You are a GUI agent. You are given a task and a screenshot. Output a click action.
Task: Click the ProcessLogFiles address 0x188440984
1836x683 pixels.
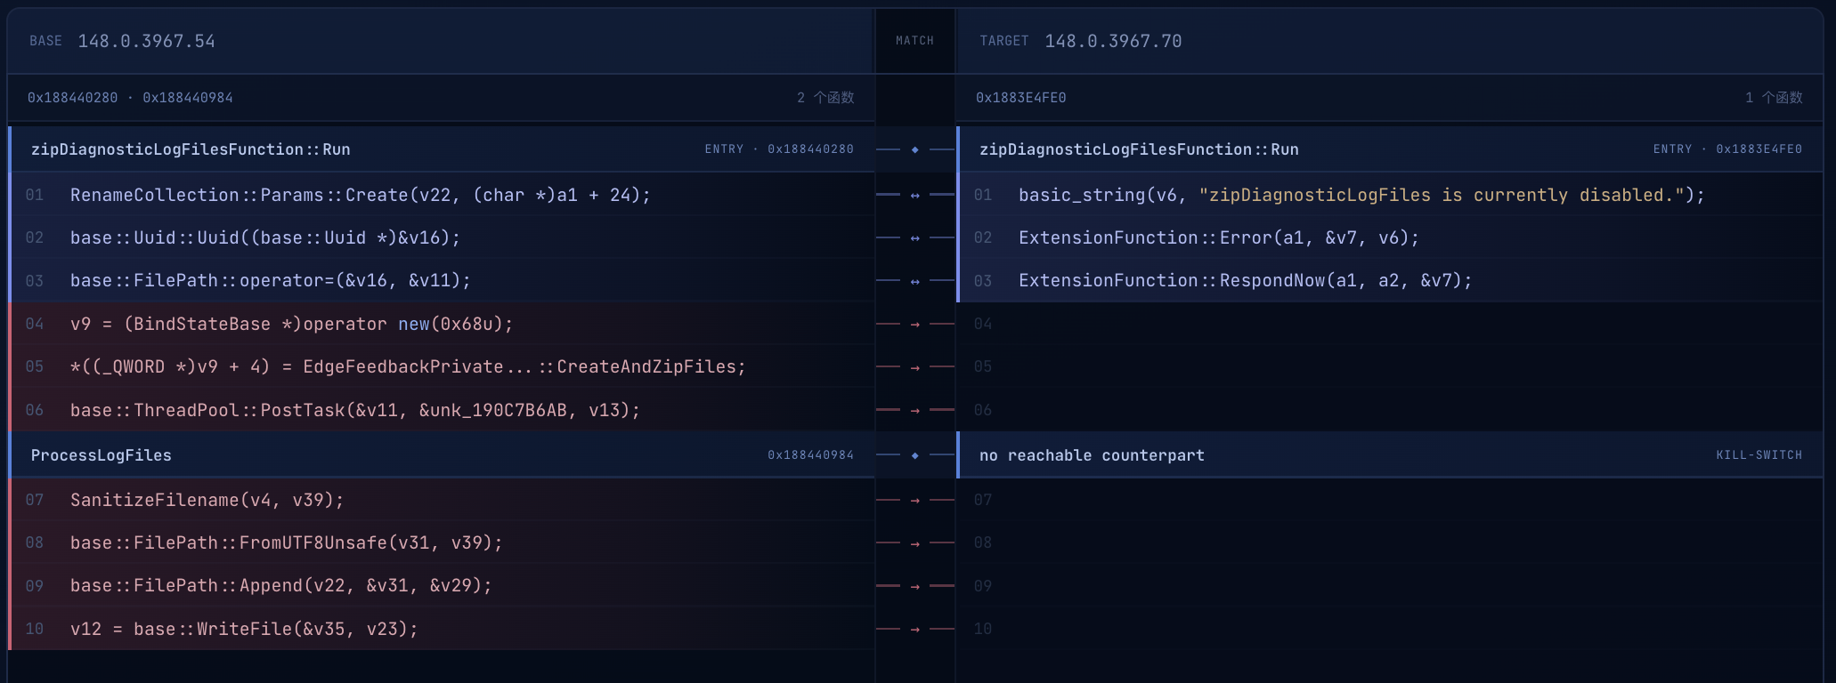[x=810, y=455]
